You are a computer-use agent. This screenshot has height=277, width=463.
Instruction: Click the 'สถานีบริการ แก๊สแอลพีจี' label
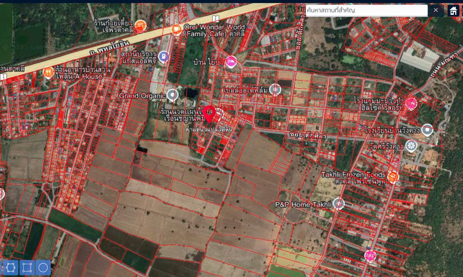pos(139,58)
